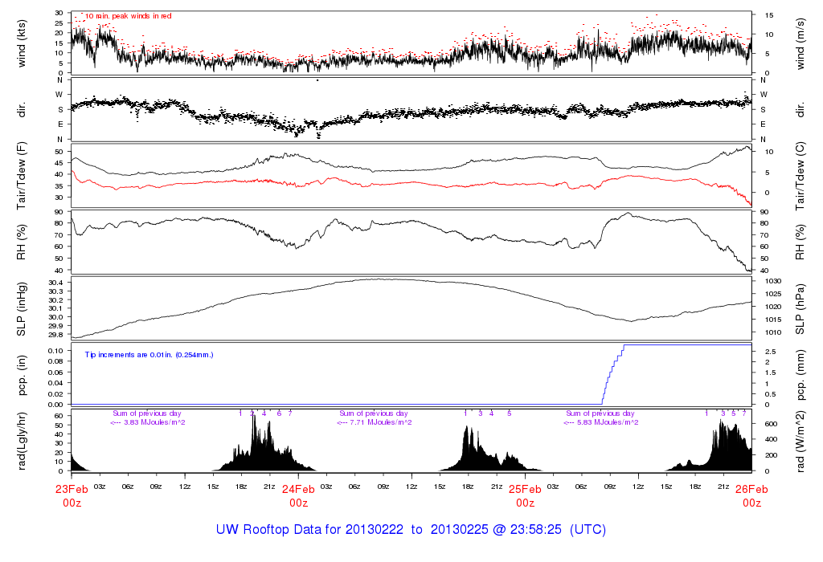Click the 'pcp. (mm)' axis label
The height and width of the screenshot is (562, 823).
pyautogui.click(x=800, y=376)
